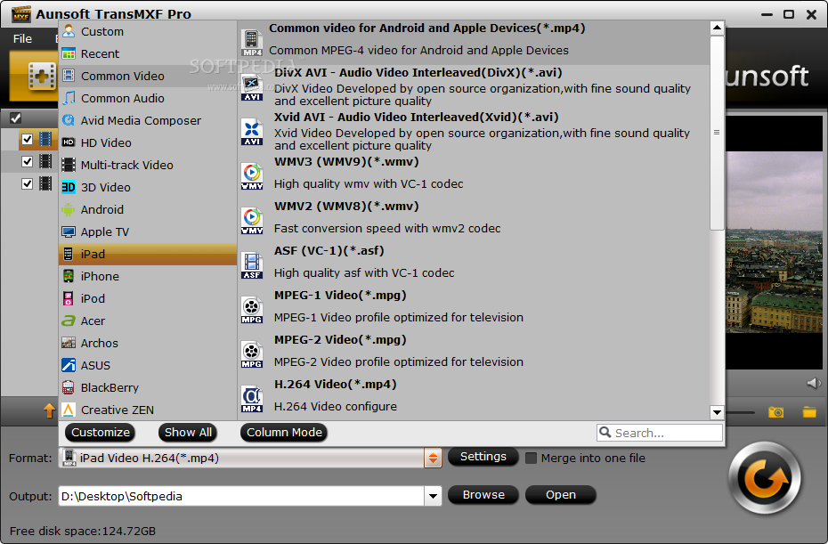The width and height of the screenshot is (828, 544).
Task: Click the DivX AVI format icon
Action: (252, 87)
